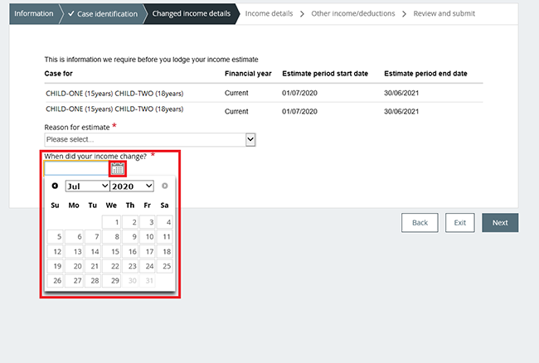Select day 10 in the calendar

(148, 236)
